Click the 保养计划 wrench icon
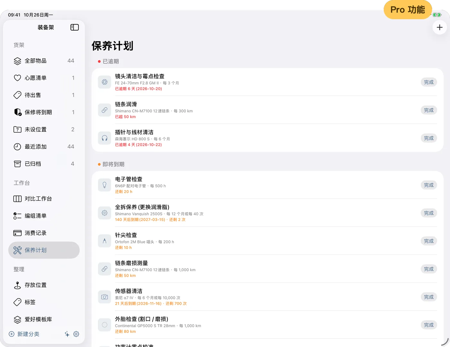 (17, 250)
